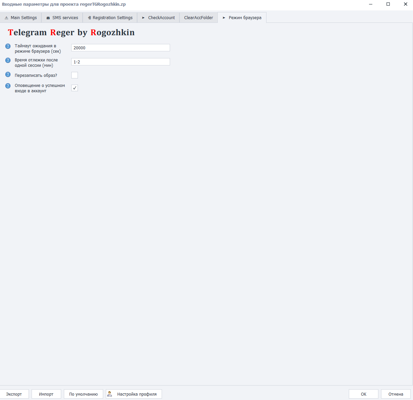Screen dimensions: 413x400
Task: Click the profile settings user icon
Action: click(x=110, y=394)
